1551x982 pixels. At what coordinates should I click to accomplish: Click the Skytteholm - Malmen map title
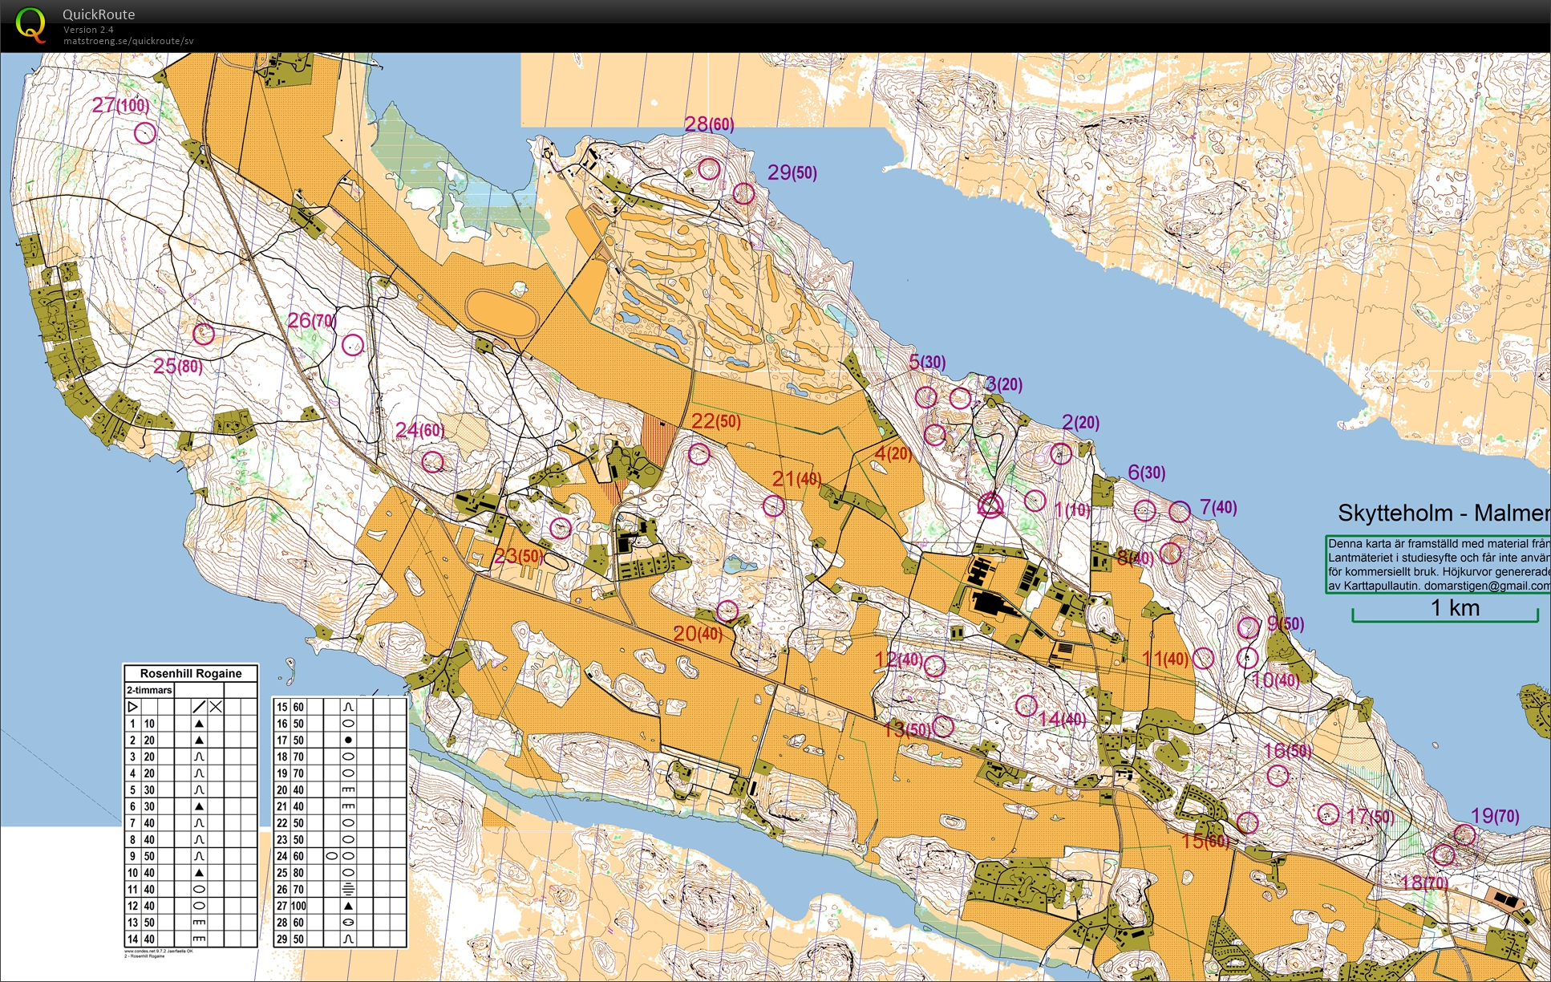[1444, 513]
